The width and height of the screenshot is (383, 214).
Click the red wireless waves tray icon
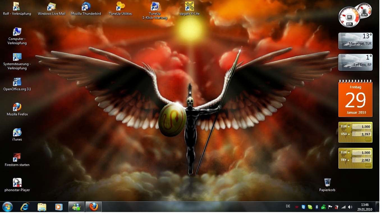tap(297, 207)
